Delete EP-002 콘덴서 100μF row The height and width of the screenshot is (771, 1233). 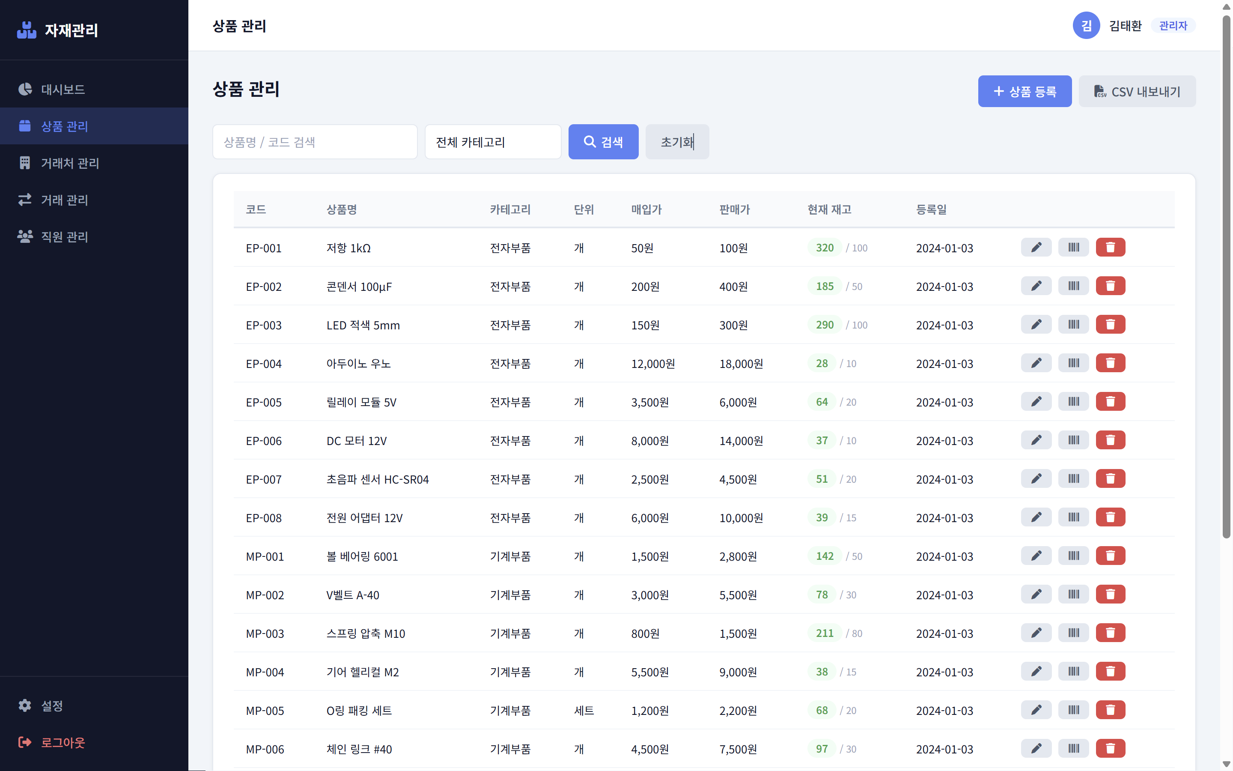pos(1110,286)
